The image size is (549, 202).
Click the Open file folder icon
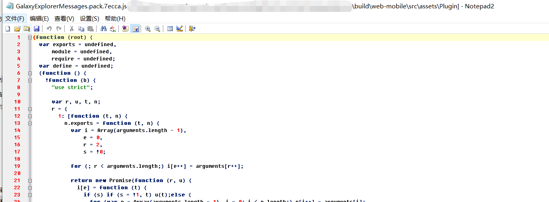pyautogui.click(x=17, y=29)
